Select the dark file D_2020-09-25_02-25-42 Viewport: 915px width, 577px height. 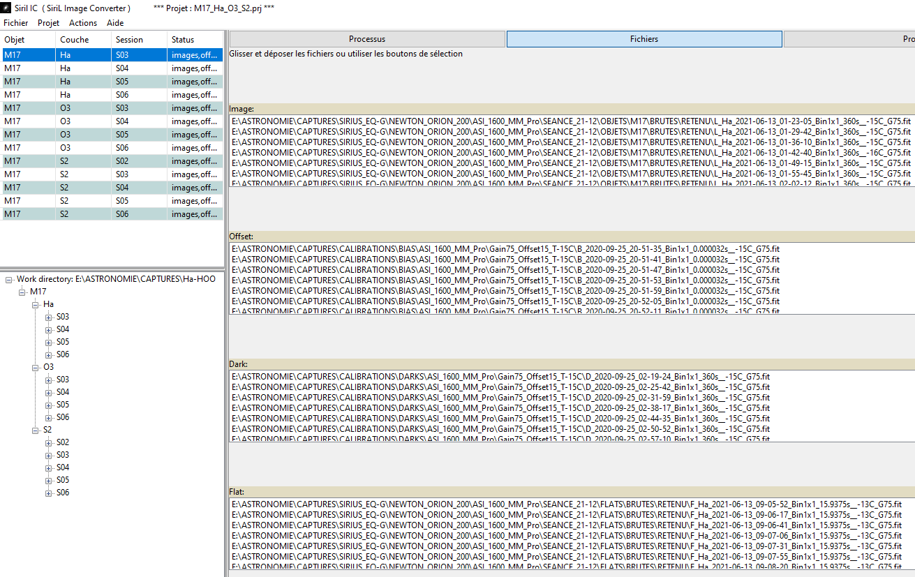tap(500, 387)
